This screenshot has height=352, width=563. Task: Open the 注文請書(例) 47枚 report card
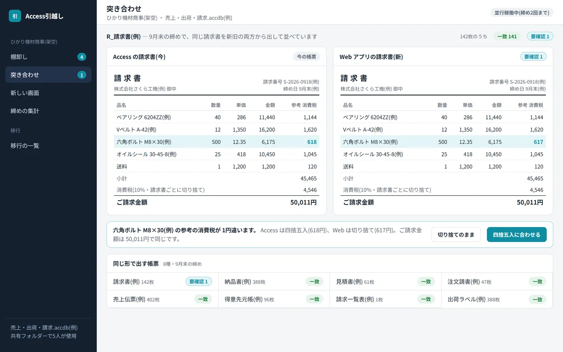tap(497, 282)
